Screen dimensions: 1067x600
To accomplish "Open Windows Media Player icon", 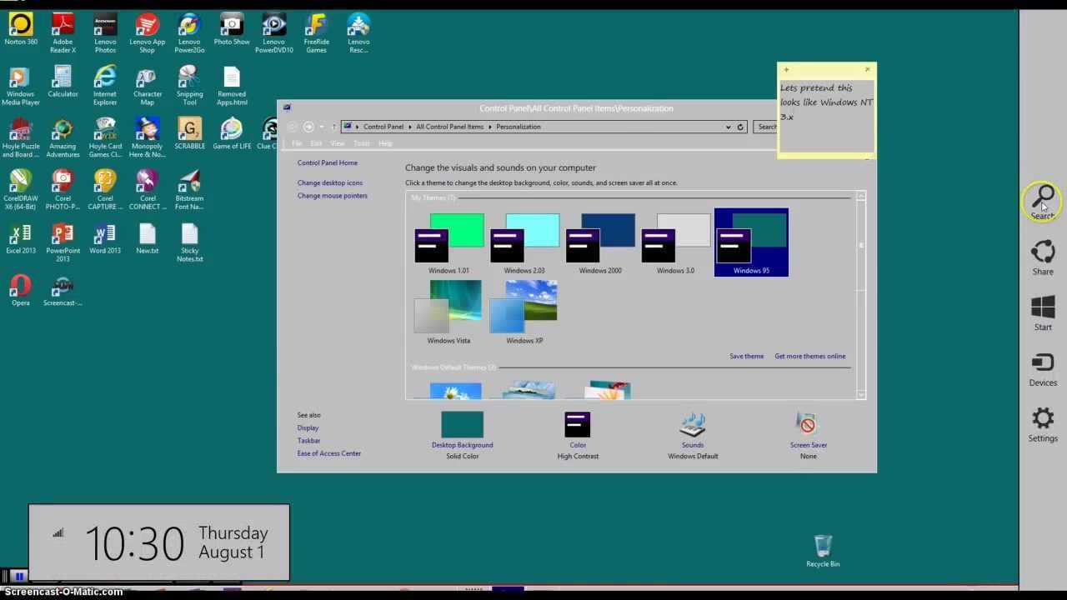I will [21, 86].
